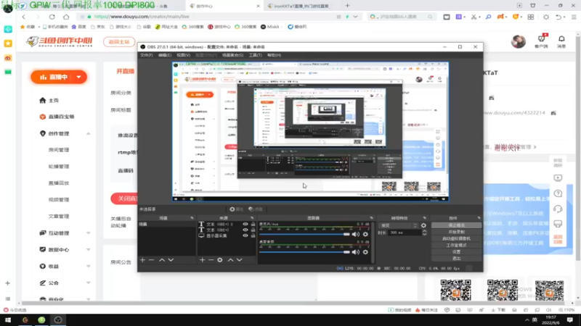The image size is (581, 326).
Task: Open desktop audio settings gear
Action: (x=365, y=251)
